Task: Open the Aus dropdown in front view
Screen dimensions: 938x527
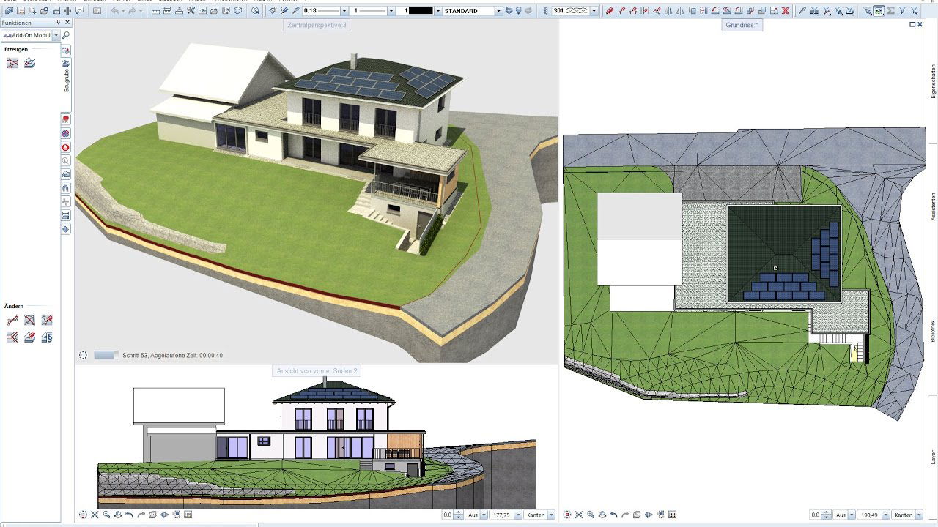Action: [484, 515]
